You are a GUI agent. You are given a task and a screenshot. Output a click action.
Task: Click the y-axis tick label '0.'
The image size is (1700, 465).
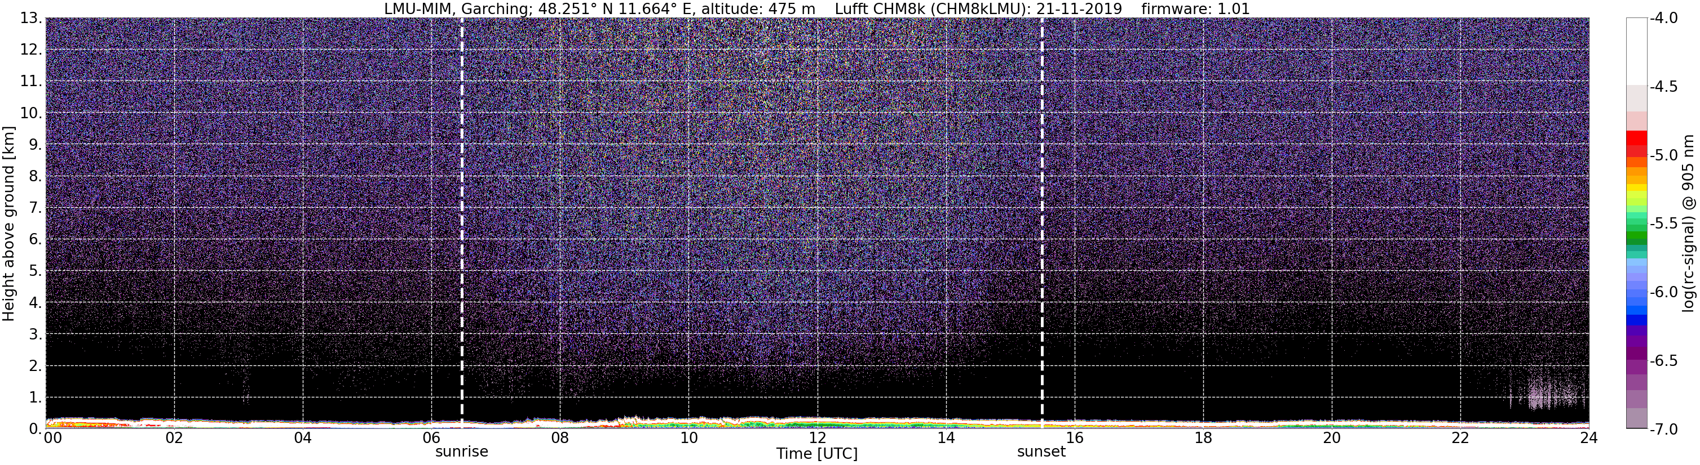pos(36,429)
